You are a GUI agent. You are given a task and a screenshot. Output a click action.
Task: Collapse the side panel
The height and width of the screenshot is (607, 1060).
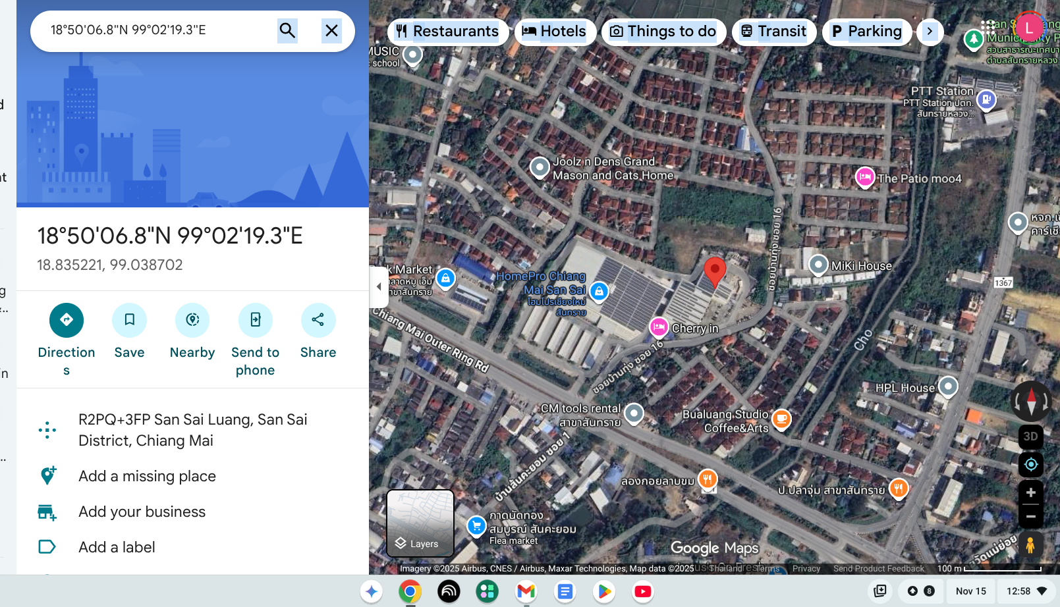point(379,286)
